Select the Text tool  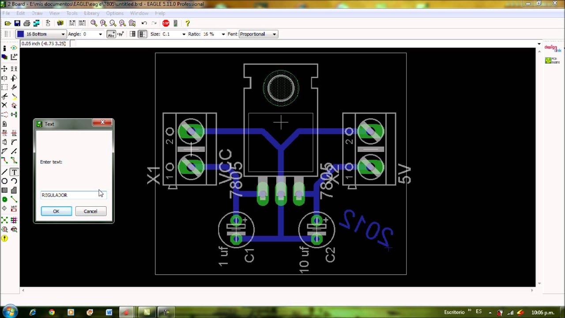click(x=14, y=172)
